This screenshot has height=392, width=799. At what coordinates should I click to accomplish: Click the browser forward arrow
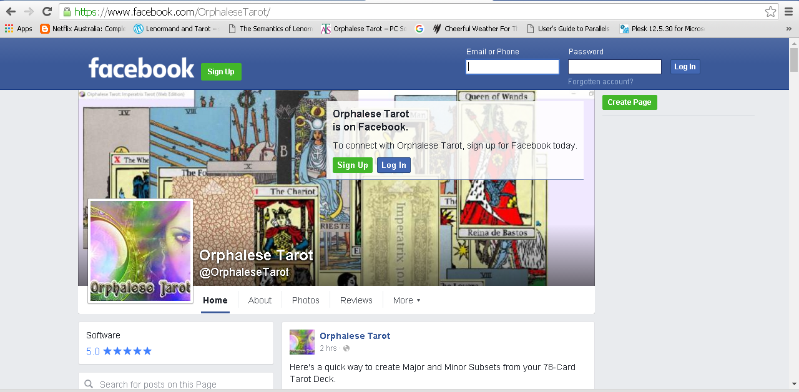(29, 11)
